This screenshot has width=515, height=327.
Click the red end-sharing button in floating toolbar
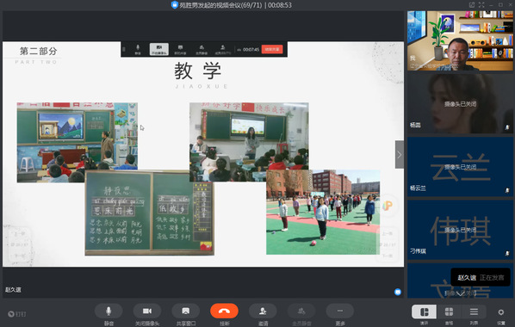click(x=272, y=49)
